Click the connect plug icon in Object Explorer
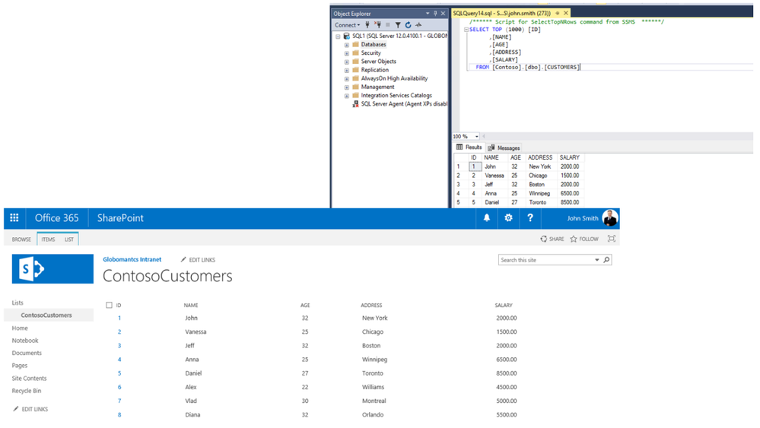760x428 pixels. click(367, 24)
